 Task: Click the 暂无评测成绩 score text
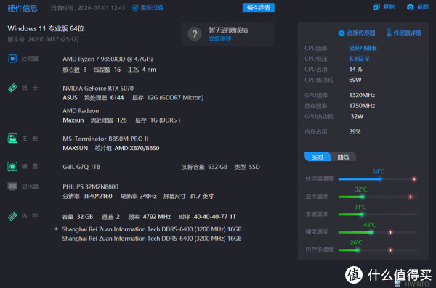[228, 30]
